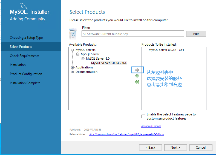Select MySQL Server 8.0.34 - X64 in Available Products
This screenshot has width=216, height=155.
(109, 63)
